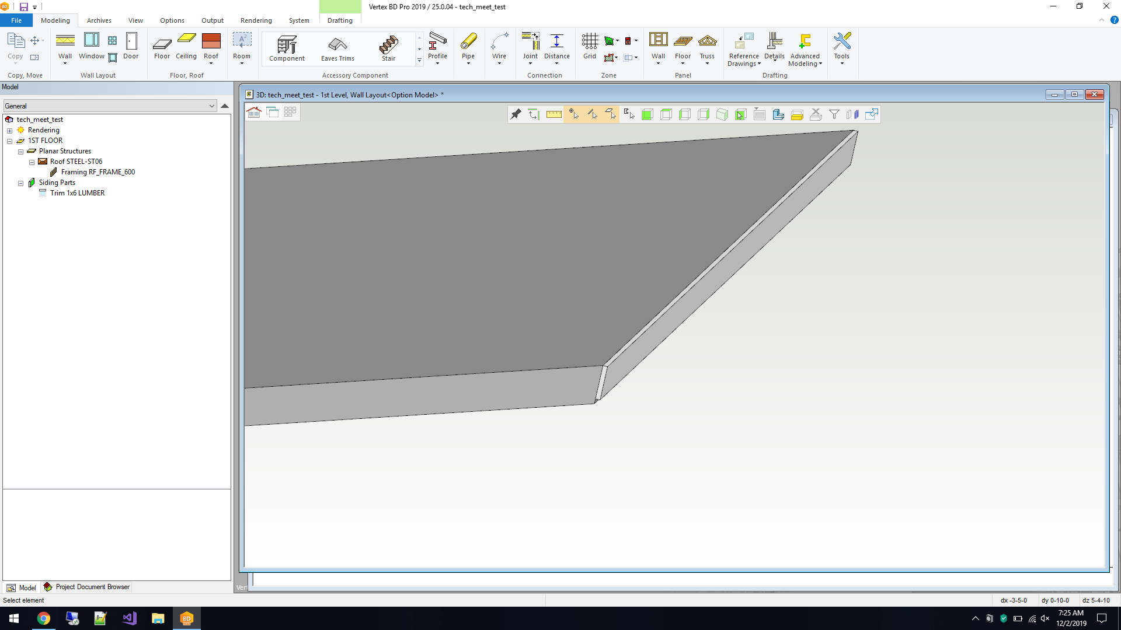Viewport: 1121px width, 630px height.
Task: Toggle the face selection mode button
Action: tap(611, 114)
